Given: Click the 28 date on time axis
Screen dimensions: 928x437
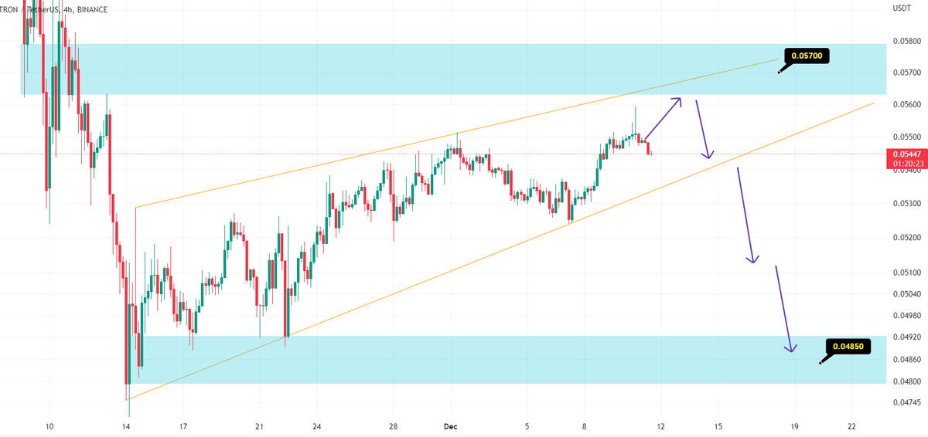Looking at the screenshot, I should [x=393, y=426].
